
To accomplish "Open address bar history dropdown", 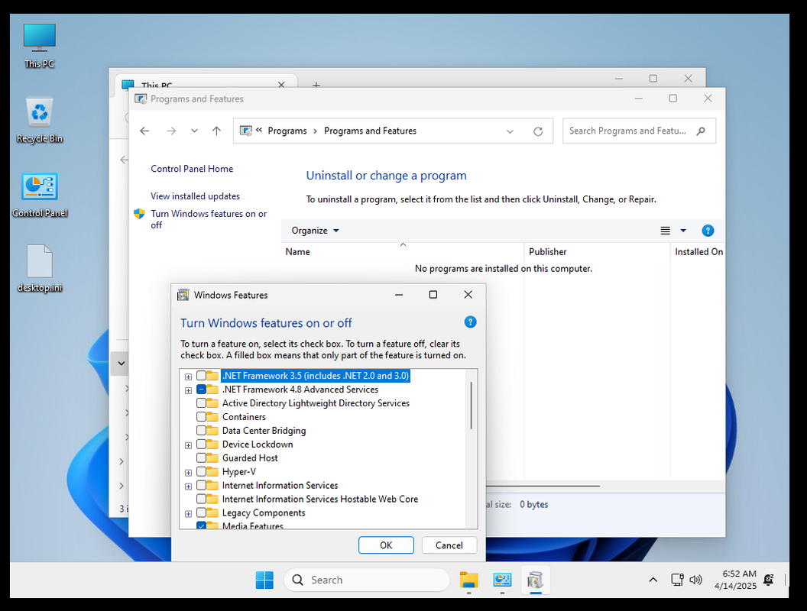I will coord(510,131).
